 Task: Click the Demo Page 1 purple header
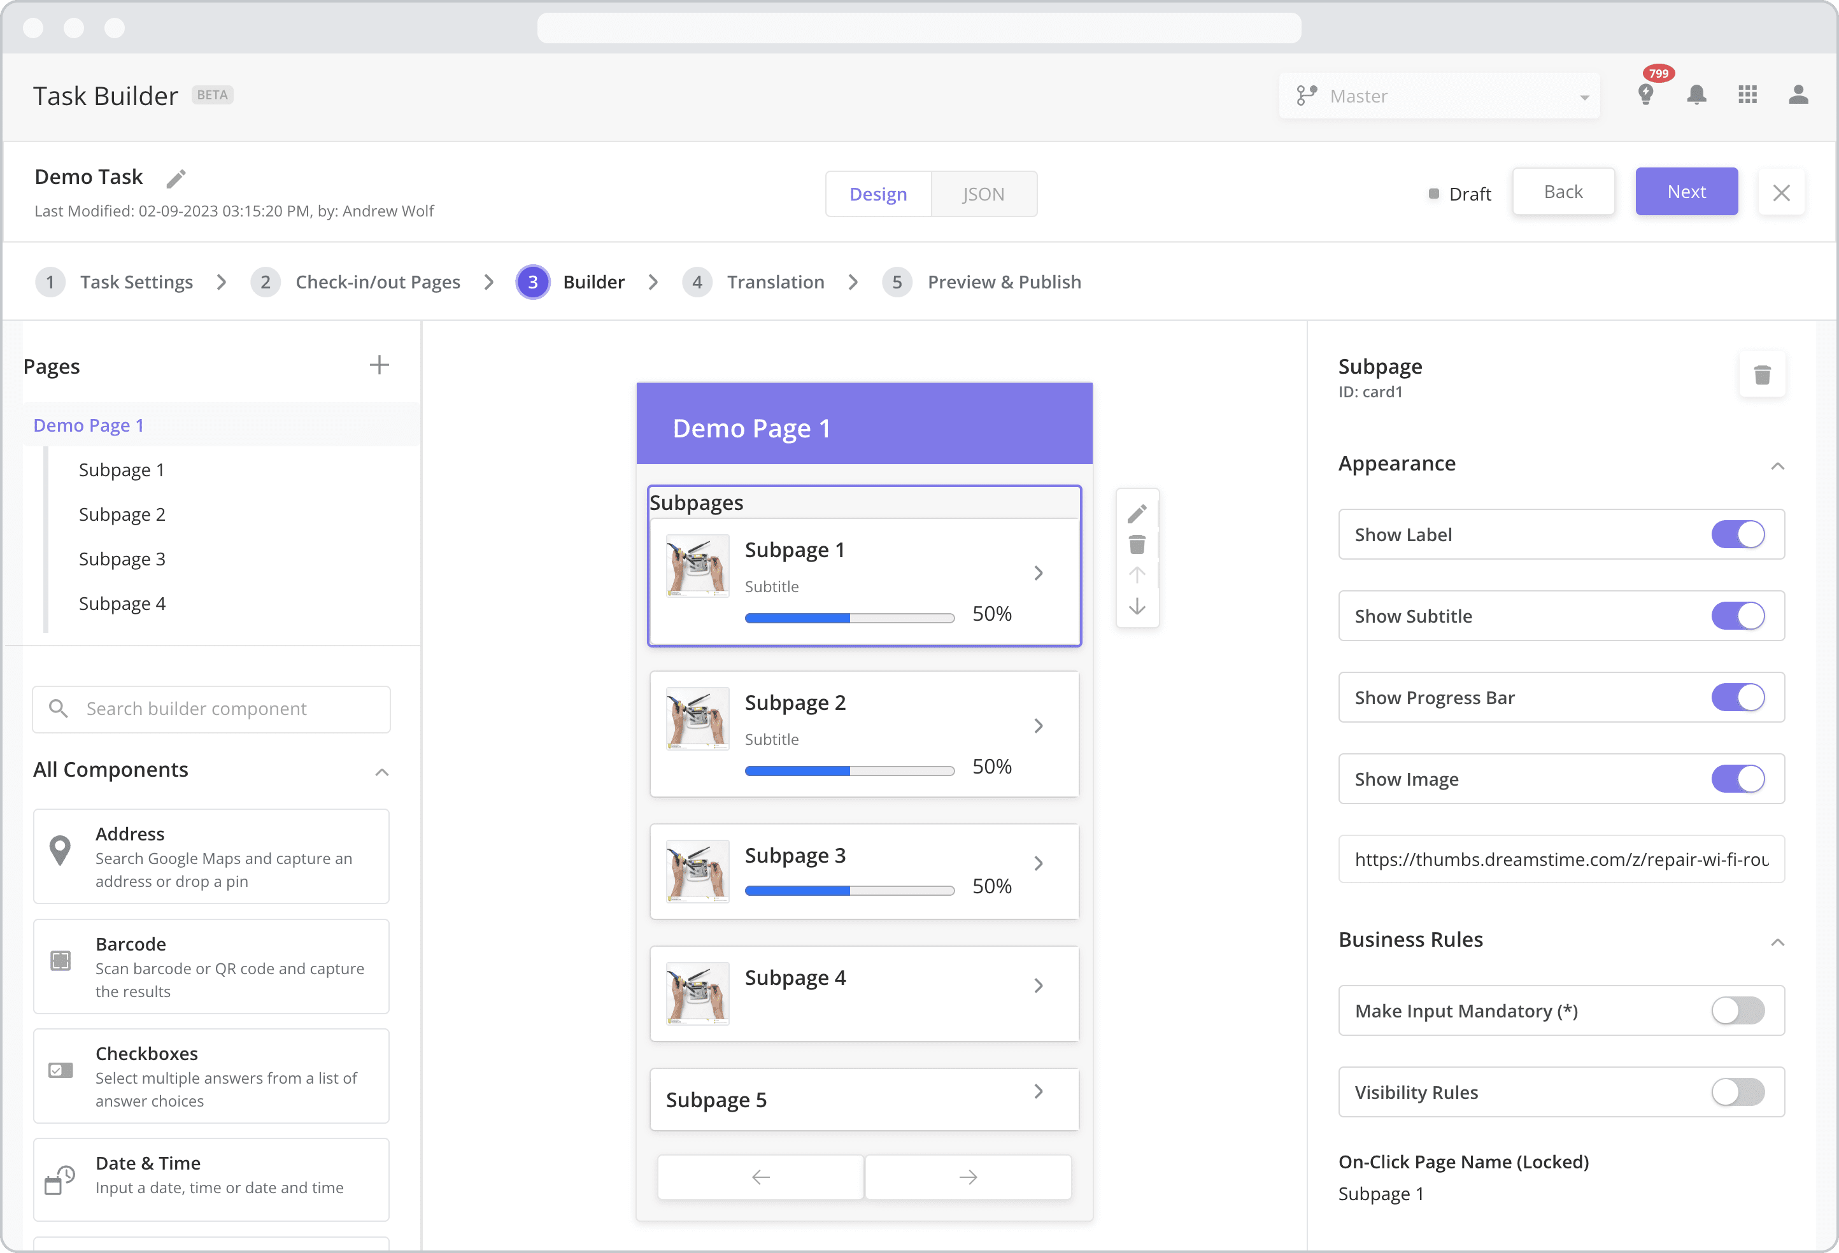pyautogui.click(x=864, y=424)
